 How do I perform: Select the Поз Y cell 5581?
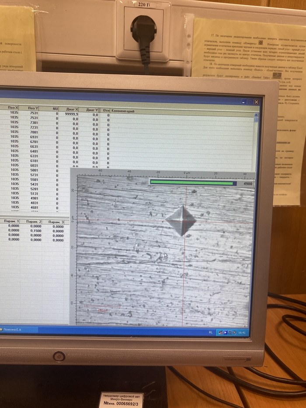click(x=29, y=180)
